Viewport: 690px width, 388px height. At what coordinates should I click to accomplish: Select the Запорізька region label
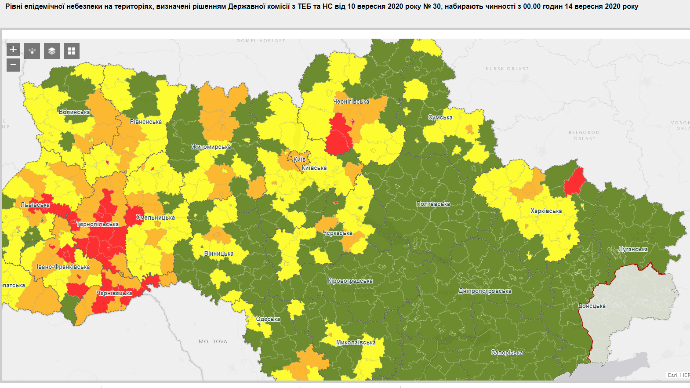pyautogui.click(x=507, y=352)
